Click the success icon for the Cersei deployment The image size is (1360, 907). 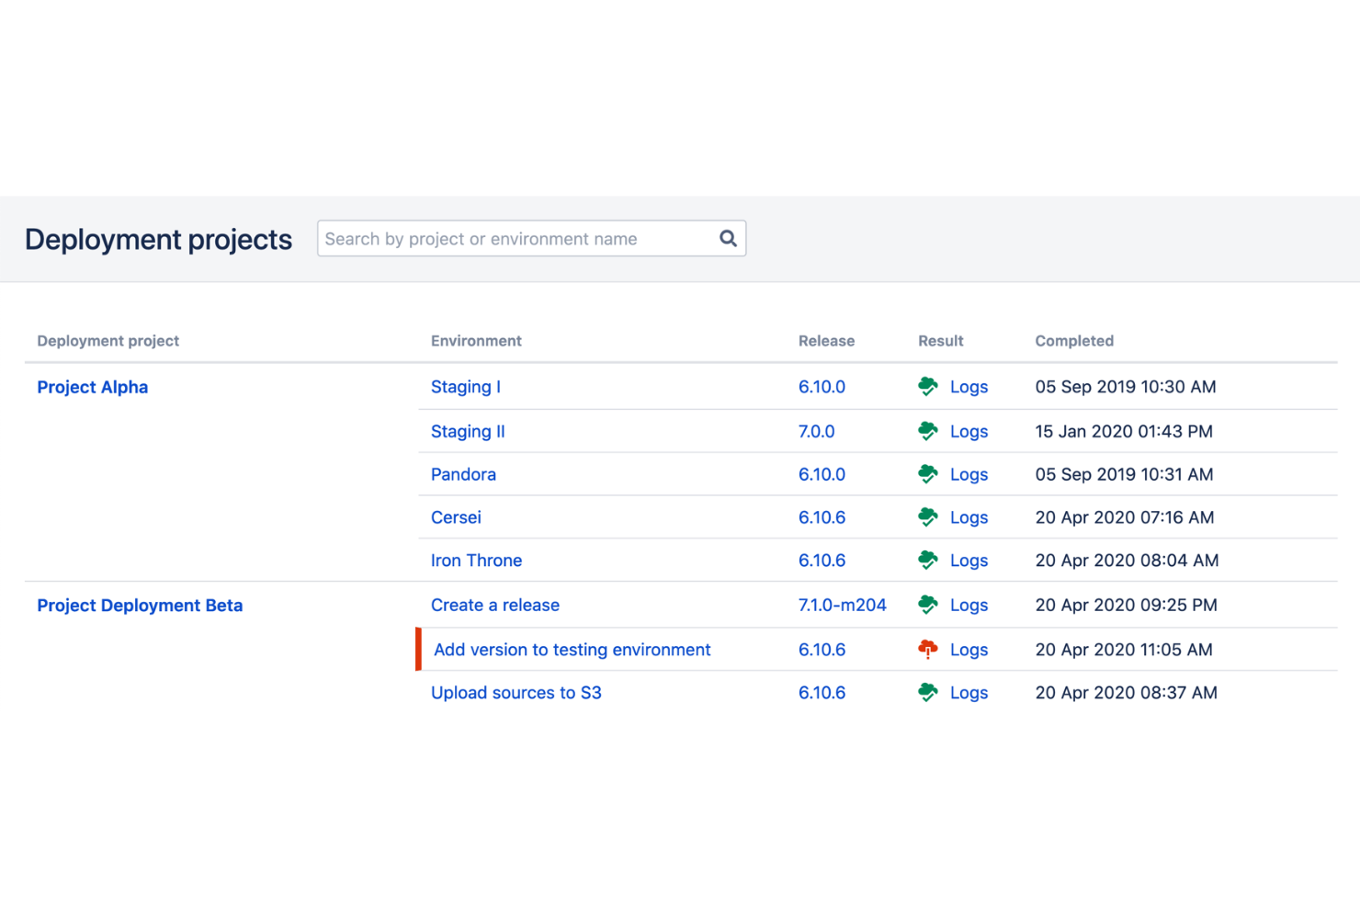click(928, 516)
